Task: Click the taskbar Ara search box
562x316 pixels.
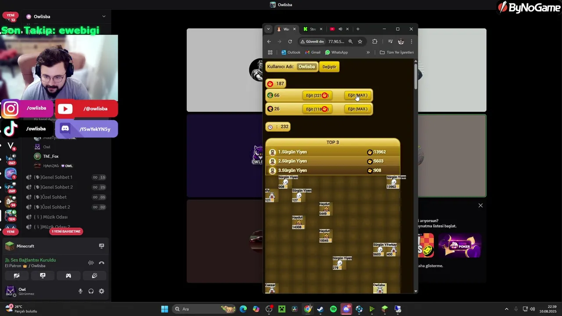Action: 204,309
